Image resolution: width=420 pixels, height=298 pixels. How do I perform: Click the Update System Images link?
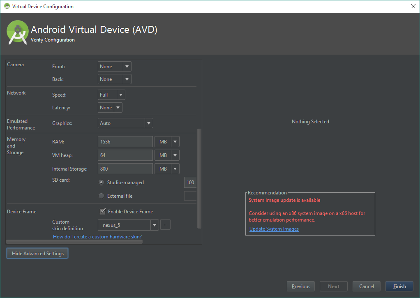tap(274, 229)
